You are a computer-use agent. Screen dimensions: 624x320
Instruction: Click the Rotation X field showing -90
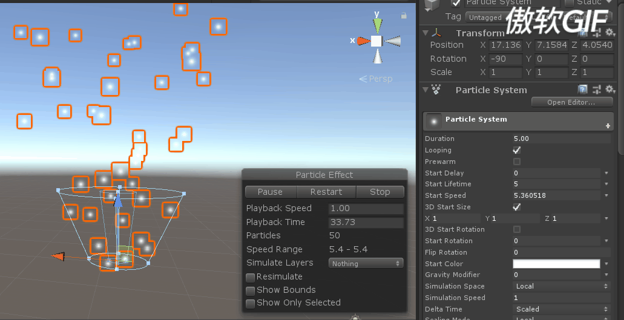[x=505, y=59]
